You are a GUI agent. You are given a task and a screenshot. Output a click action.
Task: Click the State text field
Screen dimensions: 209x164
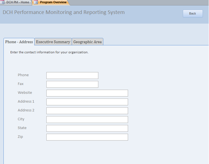(x=87, y=128)
